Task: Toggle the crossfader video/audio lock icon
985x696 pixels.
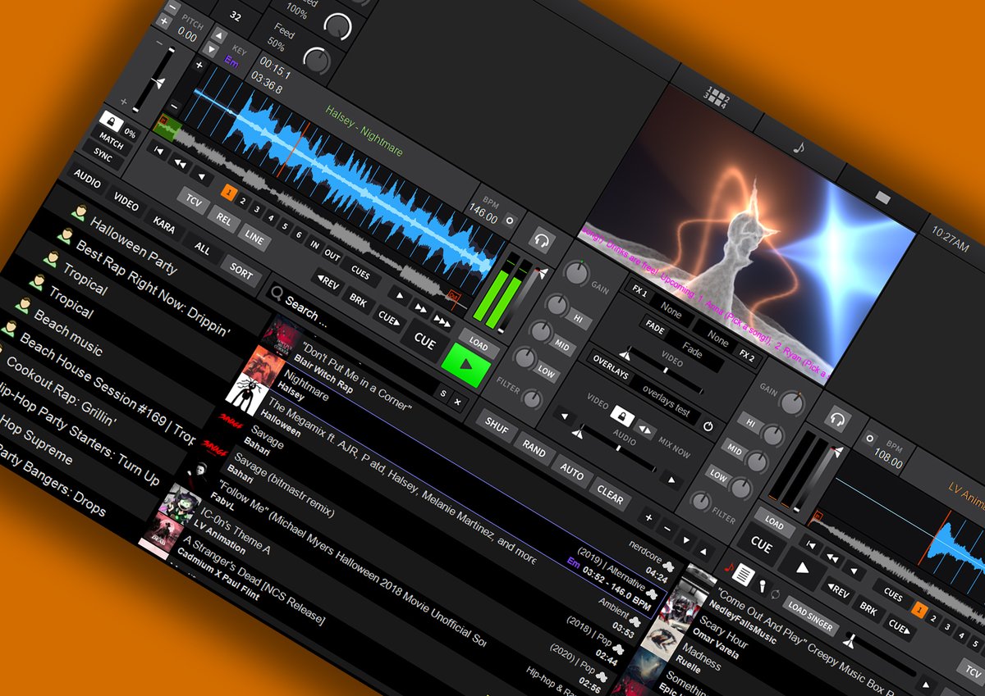Action: [x=621, y=415]
